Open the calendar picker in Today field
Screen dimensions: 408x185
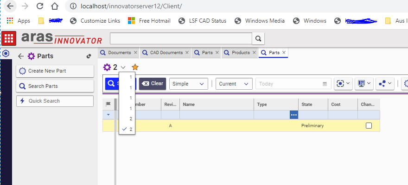[325, 84]
